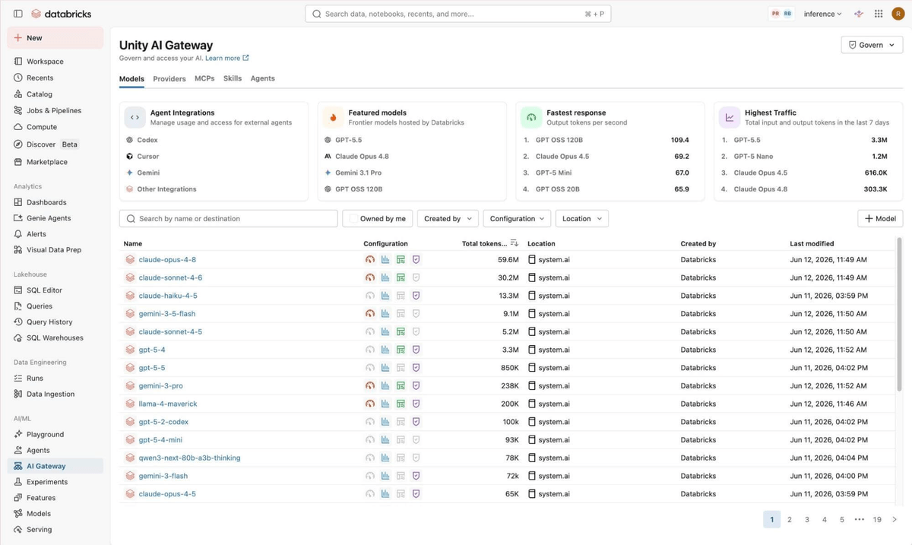Expand the Created by filter dropdown
Screen dimensions: 912x545
click(448, 219)
